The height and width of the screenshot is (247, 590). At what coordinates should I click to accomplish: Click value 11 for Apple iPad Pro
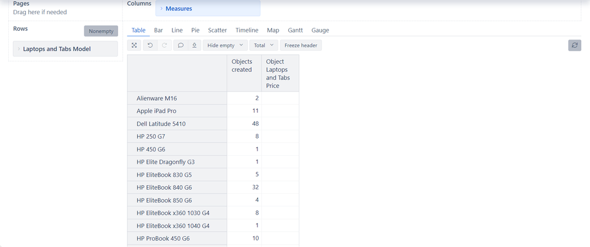coord(256,111)
